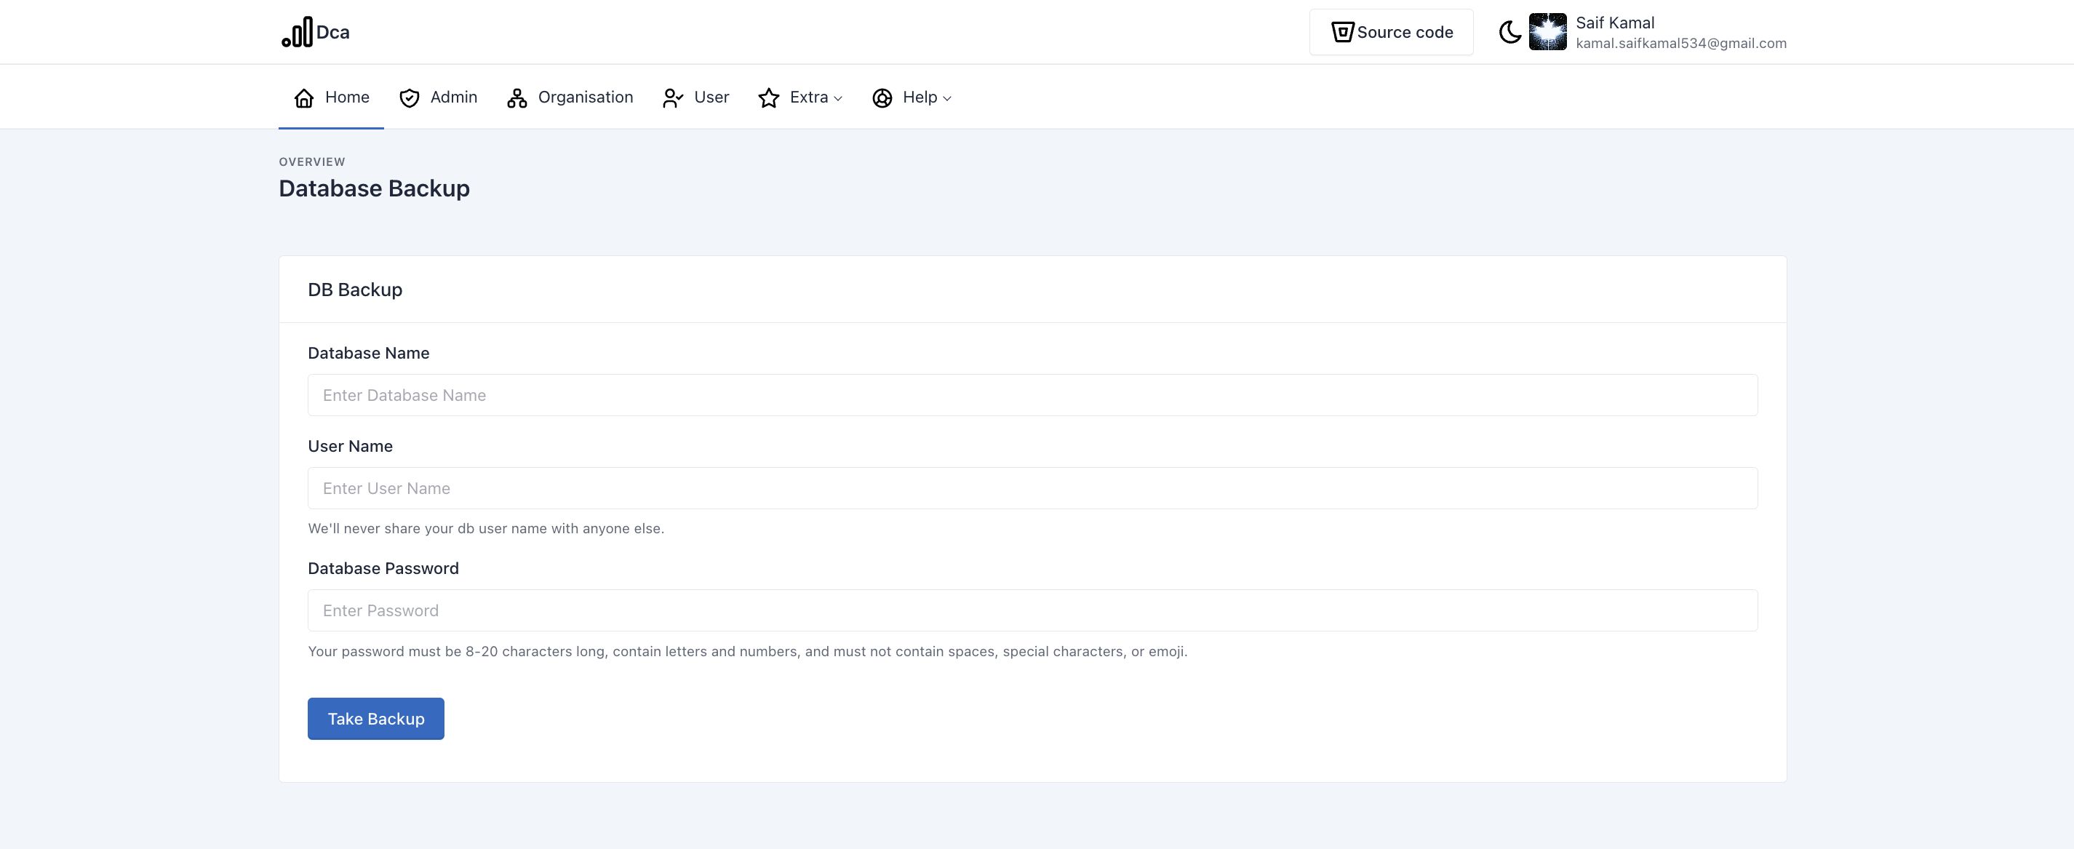Click the bucket icon in Source code
The image size is (2074, 849).
(x=1342, y=32)
